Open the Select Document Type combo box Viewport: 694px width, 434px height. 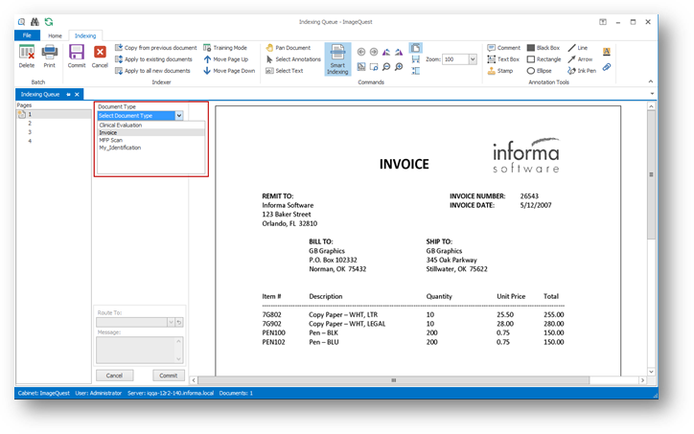pyautogui.click(x=140, y=116)
